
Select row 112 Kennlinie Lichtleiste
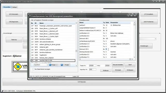point(53,39)
